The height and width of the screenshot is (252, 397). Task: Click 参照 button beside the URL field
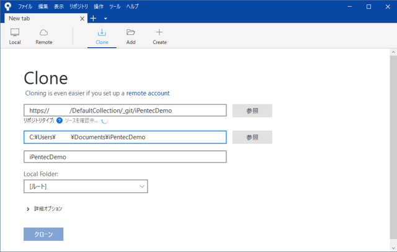tap(252, 110)
